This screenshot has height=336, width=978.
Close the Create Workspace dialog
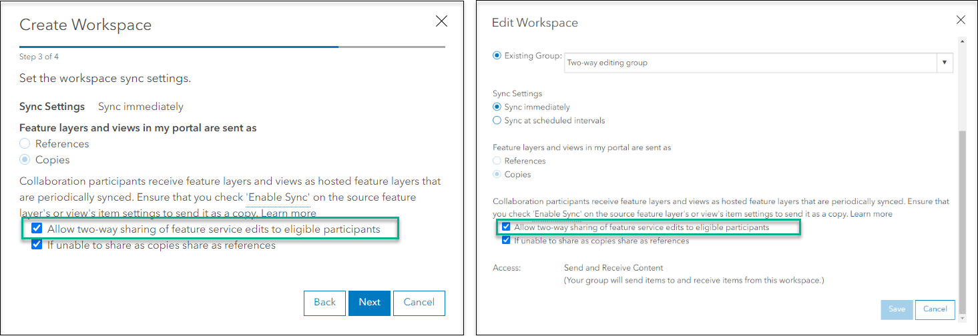tap(441, 21)
